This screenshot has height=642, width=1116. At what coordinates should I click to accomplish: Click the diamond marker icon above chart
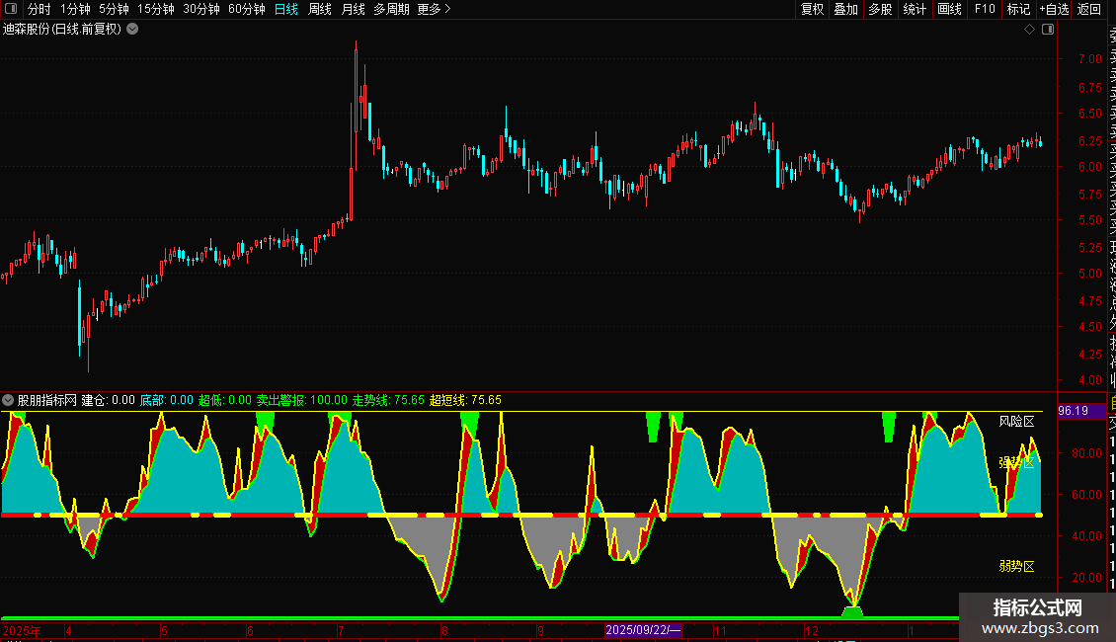pos(1029,30)
